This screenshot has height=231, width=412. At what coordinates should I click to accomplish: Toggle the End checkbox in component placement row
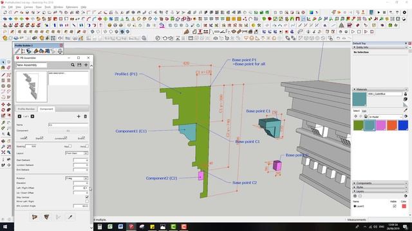point(83,138)
